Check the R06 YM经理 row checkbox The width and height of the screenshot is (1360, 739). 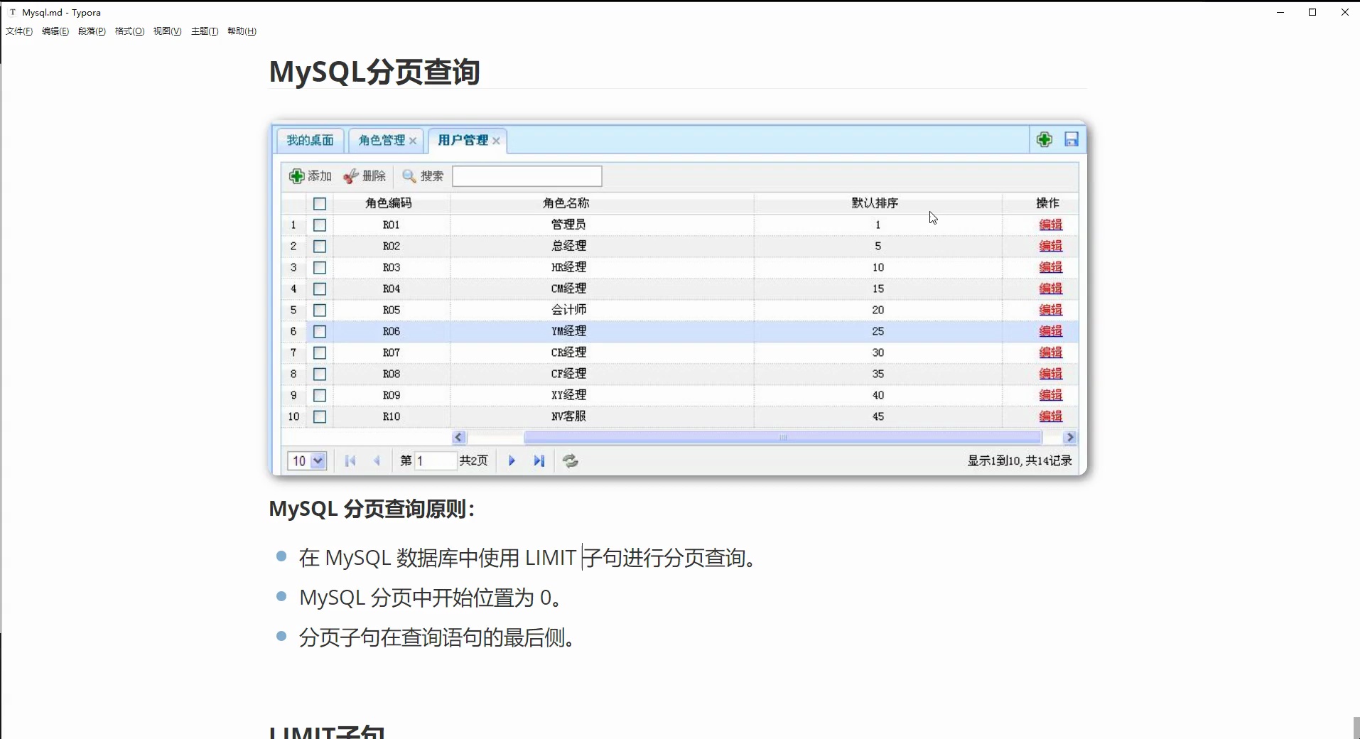(320, 332)
